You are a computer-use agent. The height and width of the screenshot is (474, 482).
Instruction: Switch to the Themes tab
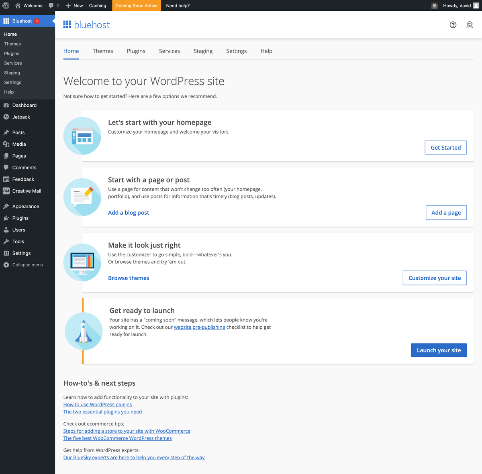103,51
